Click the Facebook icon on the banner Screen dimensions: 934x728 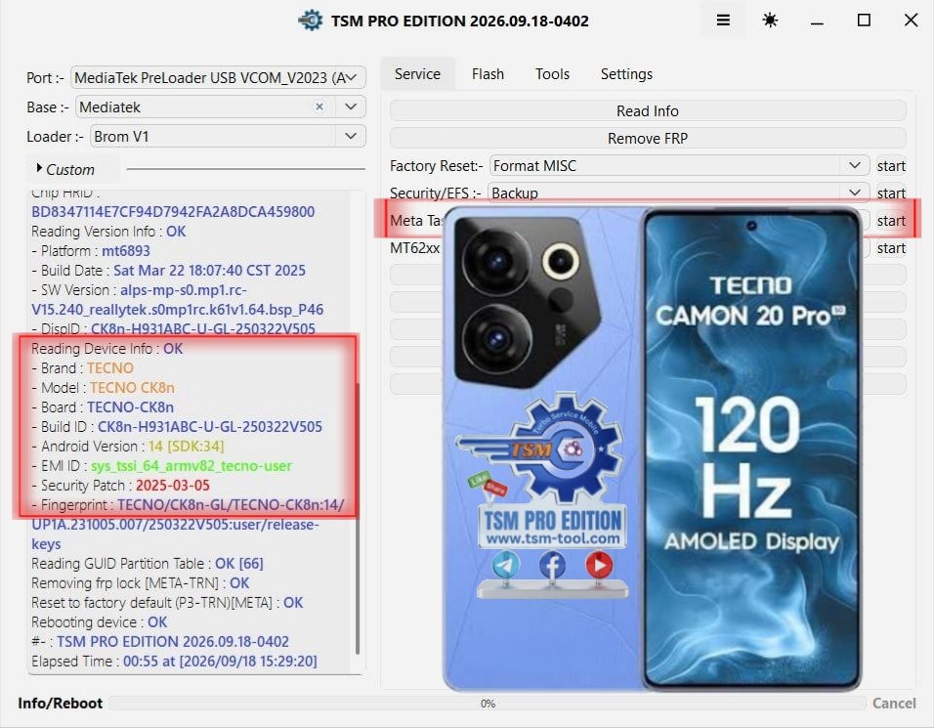(552, 564)
